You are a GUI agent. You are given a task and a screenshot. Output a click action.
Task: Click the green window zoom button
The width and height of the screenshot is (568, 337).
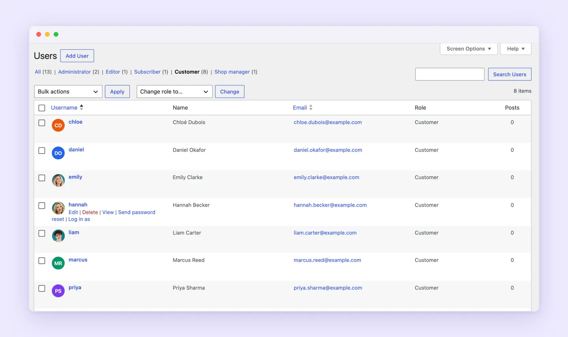tap(56, 34)
